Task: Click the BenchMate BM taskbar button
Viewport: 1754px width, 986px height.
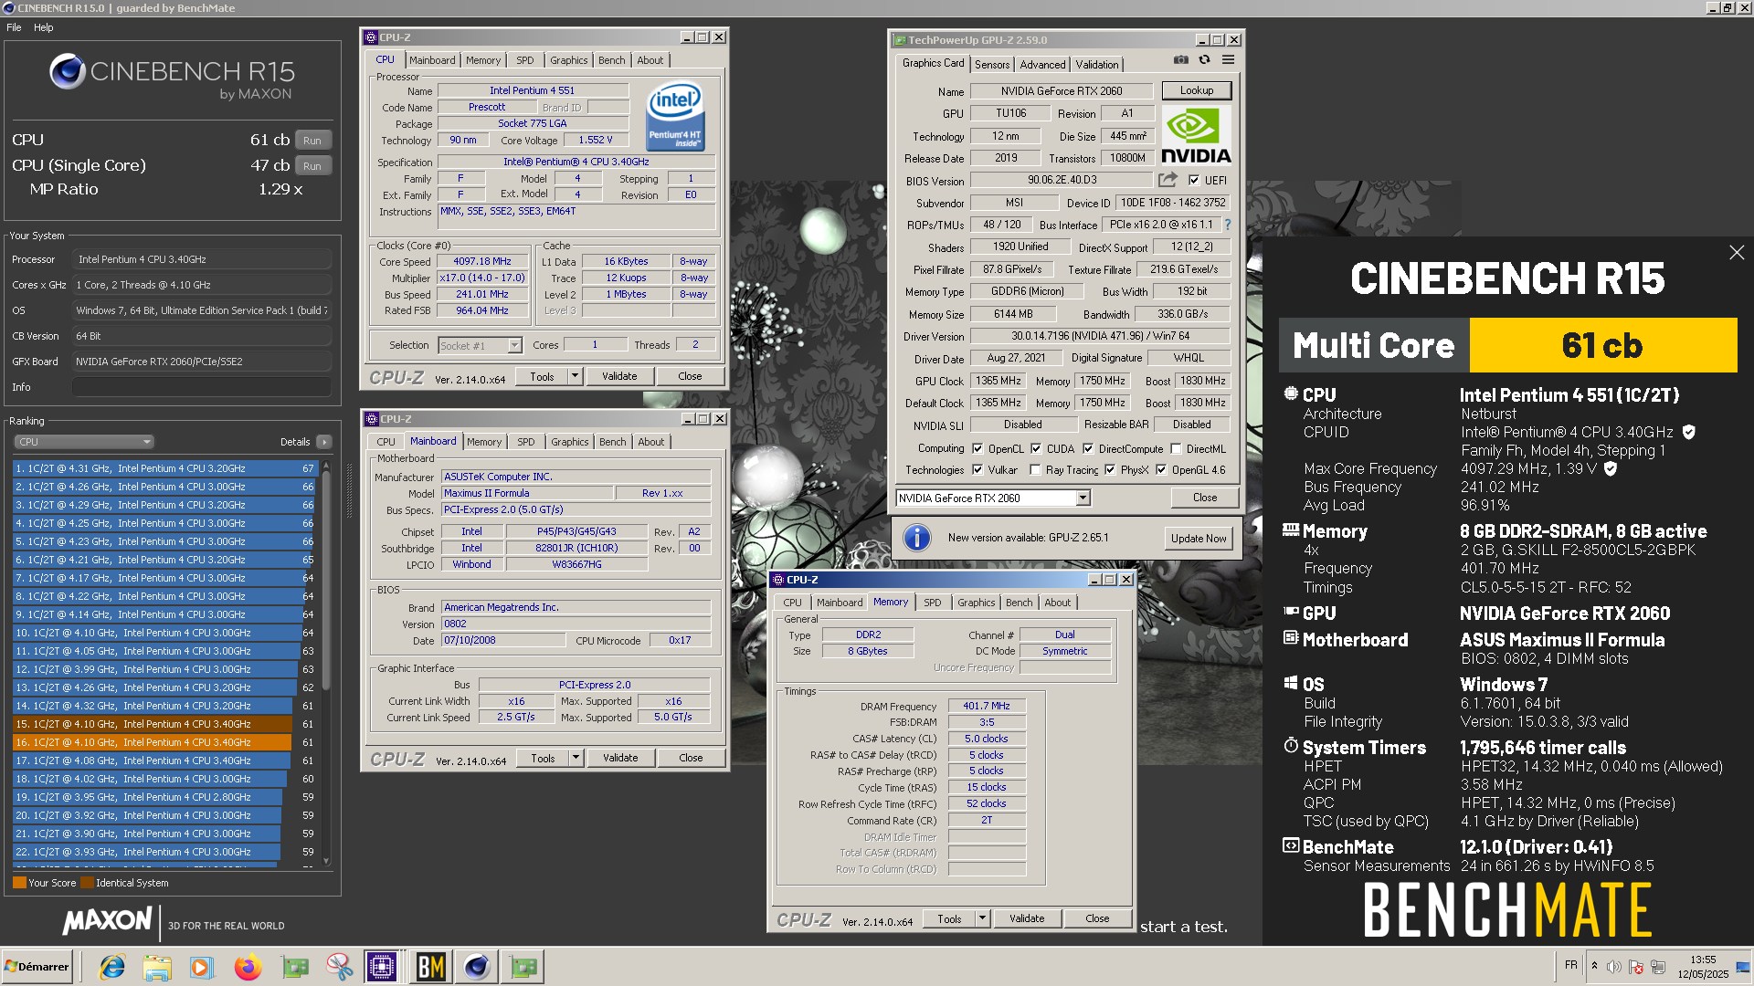Action: (430, 967)
